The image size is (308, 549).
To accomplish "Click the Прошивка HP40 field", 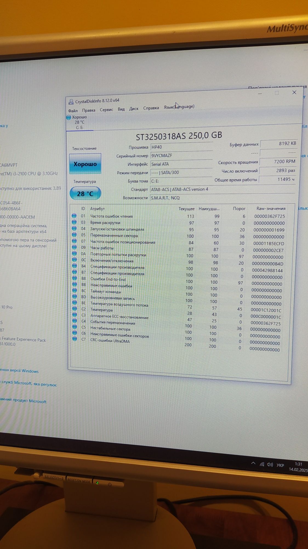I will [181, 147].
